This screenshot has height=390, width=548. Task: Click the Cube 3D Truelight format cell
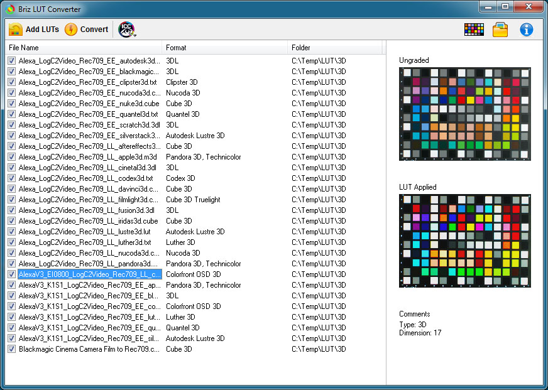pos(193,199)
